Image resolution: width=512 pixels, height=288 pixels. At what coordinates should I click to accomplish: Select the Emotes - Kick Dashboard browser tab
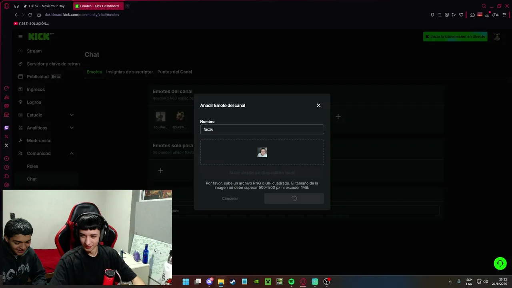tap(99, 6)
